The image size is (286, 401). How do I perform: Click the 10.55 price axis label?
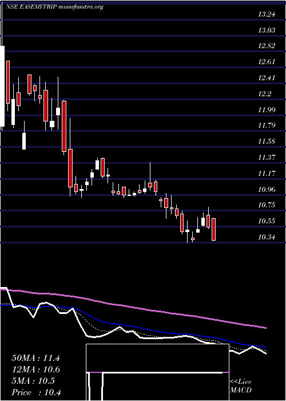[267, 221]
